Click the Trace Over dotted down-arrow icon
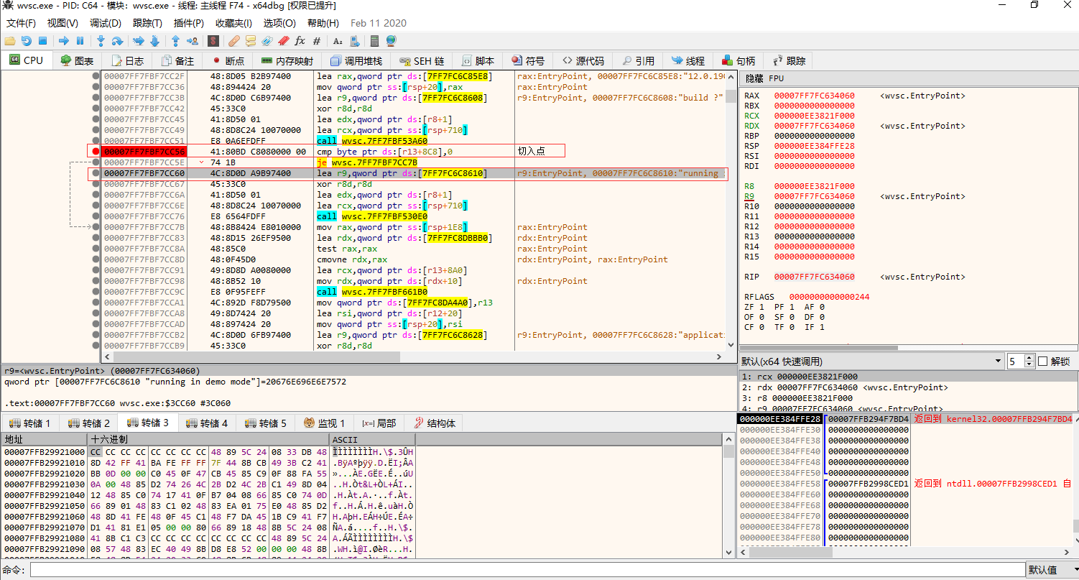Image resolution: width=1079 pixels, height=580 pixels. pos(154,41)
